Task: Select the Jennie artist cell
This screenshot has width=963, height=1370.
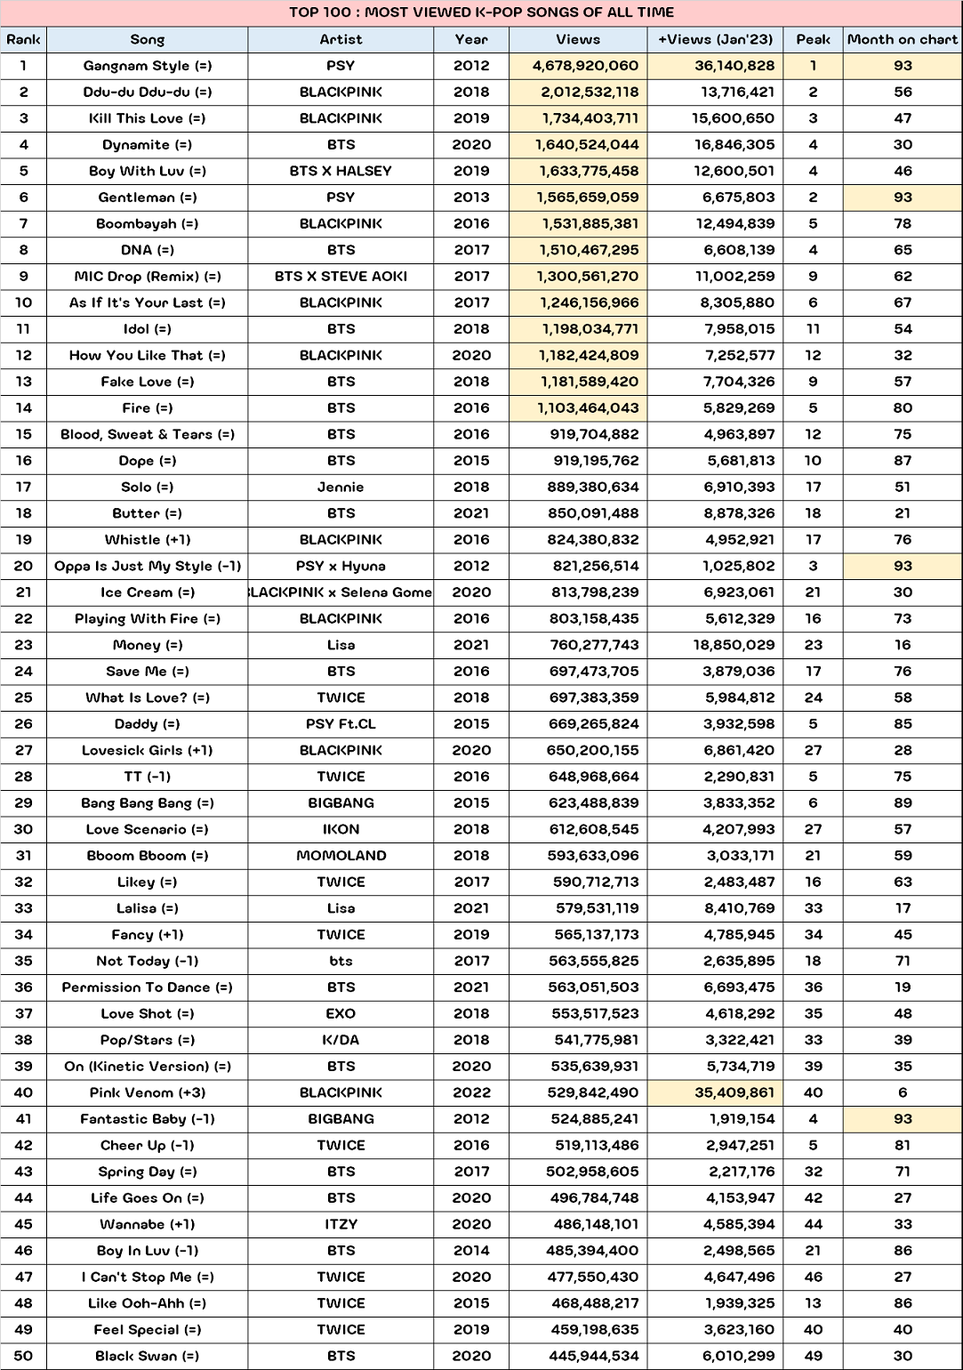Action: pyautogui.click(x=341, y=487)
